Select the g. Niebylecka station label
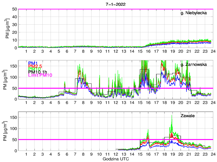This screenshot has height=162, width=217. click(196, 13)
